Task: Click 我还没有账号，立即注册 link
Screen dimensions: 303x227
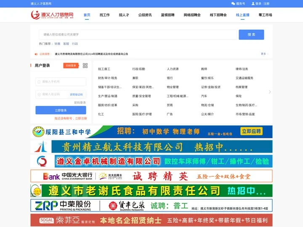Action: (71, 118)
